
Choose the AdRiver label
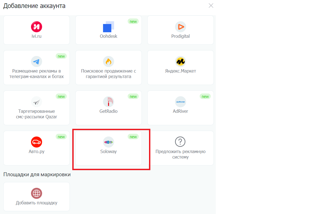[x=181, y=111]
